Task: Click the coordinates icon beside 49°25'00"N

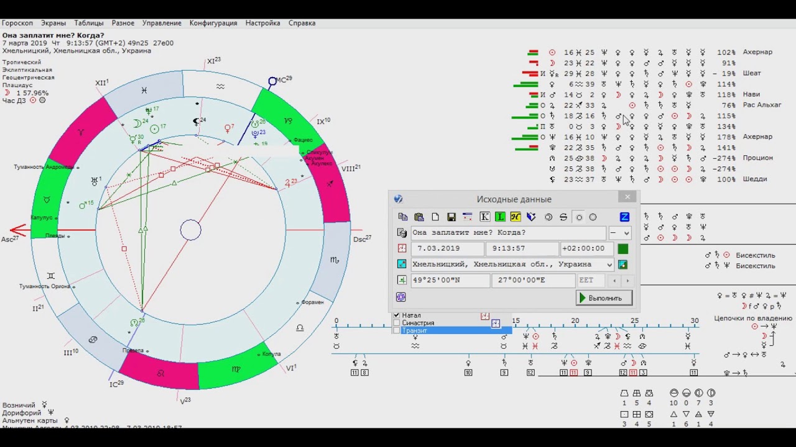Action: [402, 281]
